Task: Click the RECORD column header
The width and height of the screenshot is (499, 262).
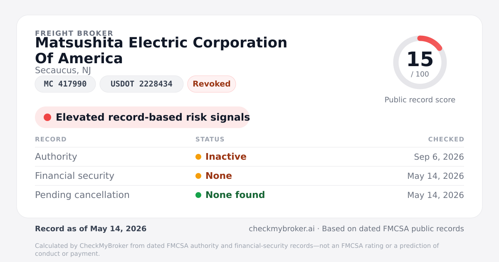Action: (51, 139)
